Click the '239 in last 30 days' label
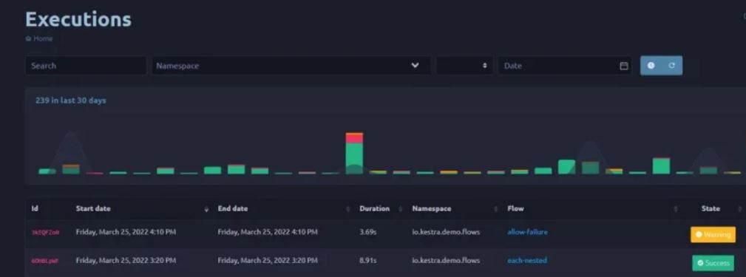This screenshot has height=277, width=746. (x=71, y=100)
